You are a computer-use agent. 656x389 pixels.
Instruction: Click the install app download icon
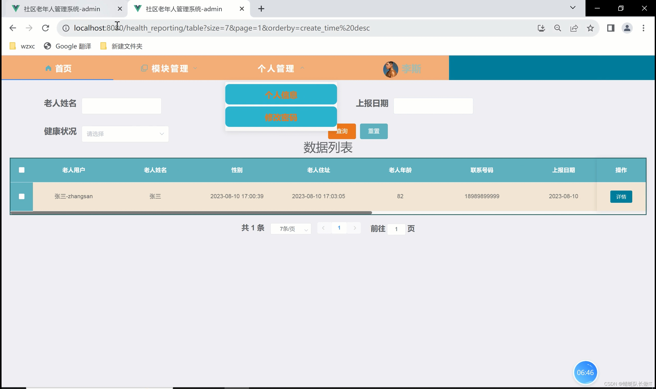pos(541,28)
